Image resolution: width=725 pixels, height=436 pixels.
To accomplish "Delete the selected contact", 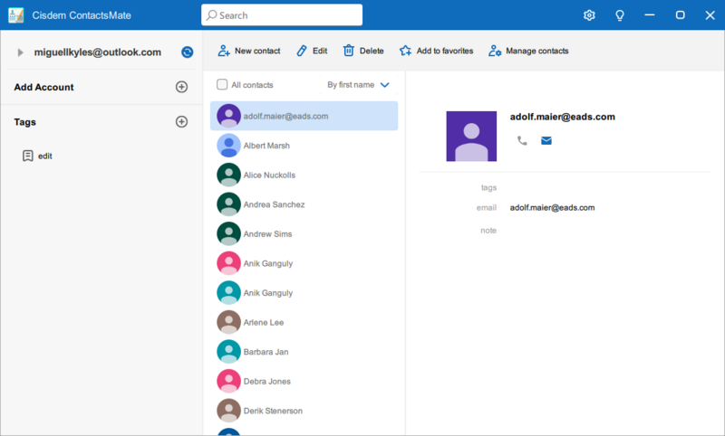I will click(x=363, y=51).
